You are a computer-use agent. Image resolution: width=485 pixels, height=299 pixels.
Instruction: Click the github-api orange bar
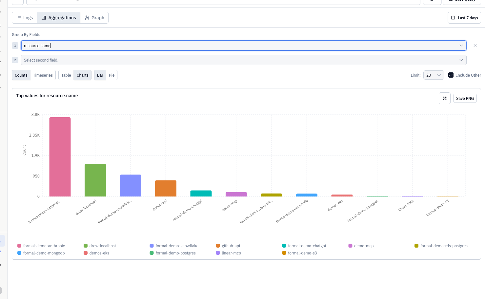[166, 188]
